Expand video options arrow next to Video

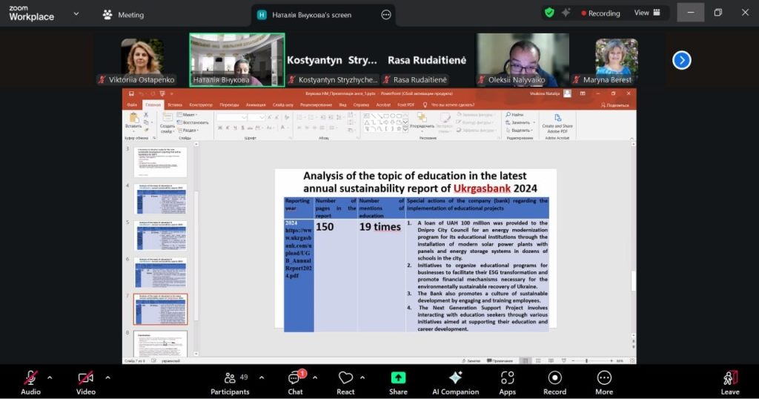point(107,377)
